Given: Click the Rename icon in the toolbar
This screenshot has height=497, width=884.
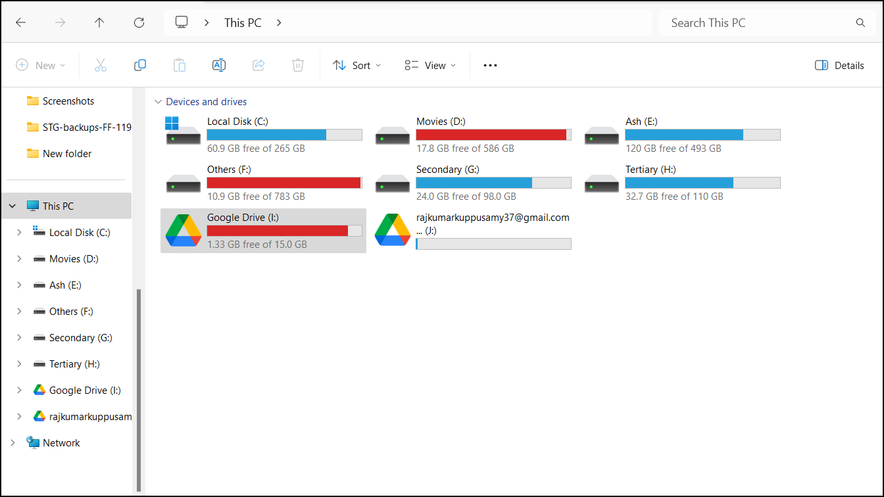Looking at the screenshot, I should [218, 65].
